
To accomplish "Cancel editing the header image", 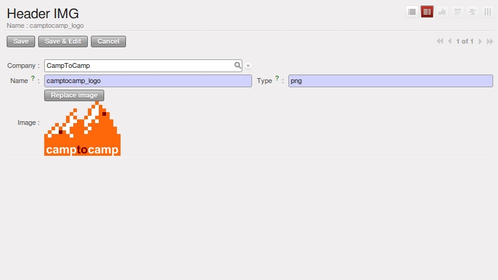I will coord(108,42).
